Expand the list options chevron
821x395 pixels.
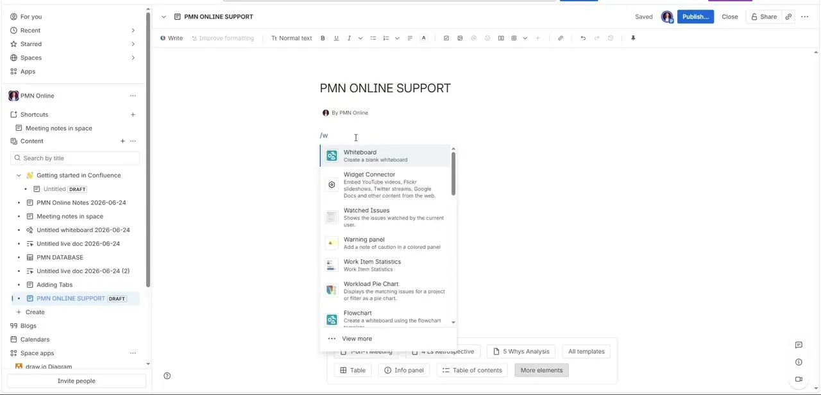[397, 38]
